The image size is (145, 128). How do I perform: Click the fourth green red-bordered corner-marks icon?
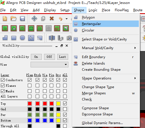pos(31,28)
